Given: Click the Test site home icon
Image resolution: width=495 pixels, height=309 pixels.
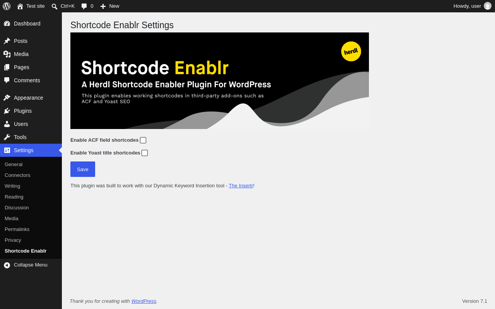Looking at the screenshot, I should pos(20,6).
